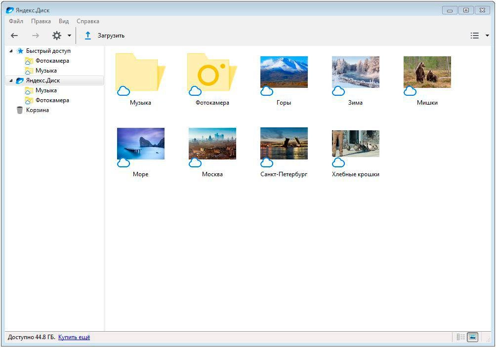Click cloud icon below Горы image

pyautogui.click(x=267, y=91)
